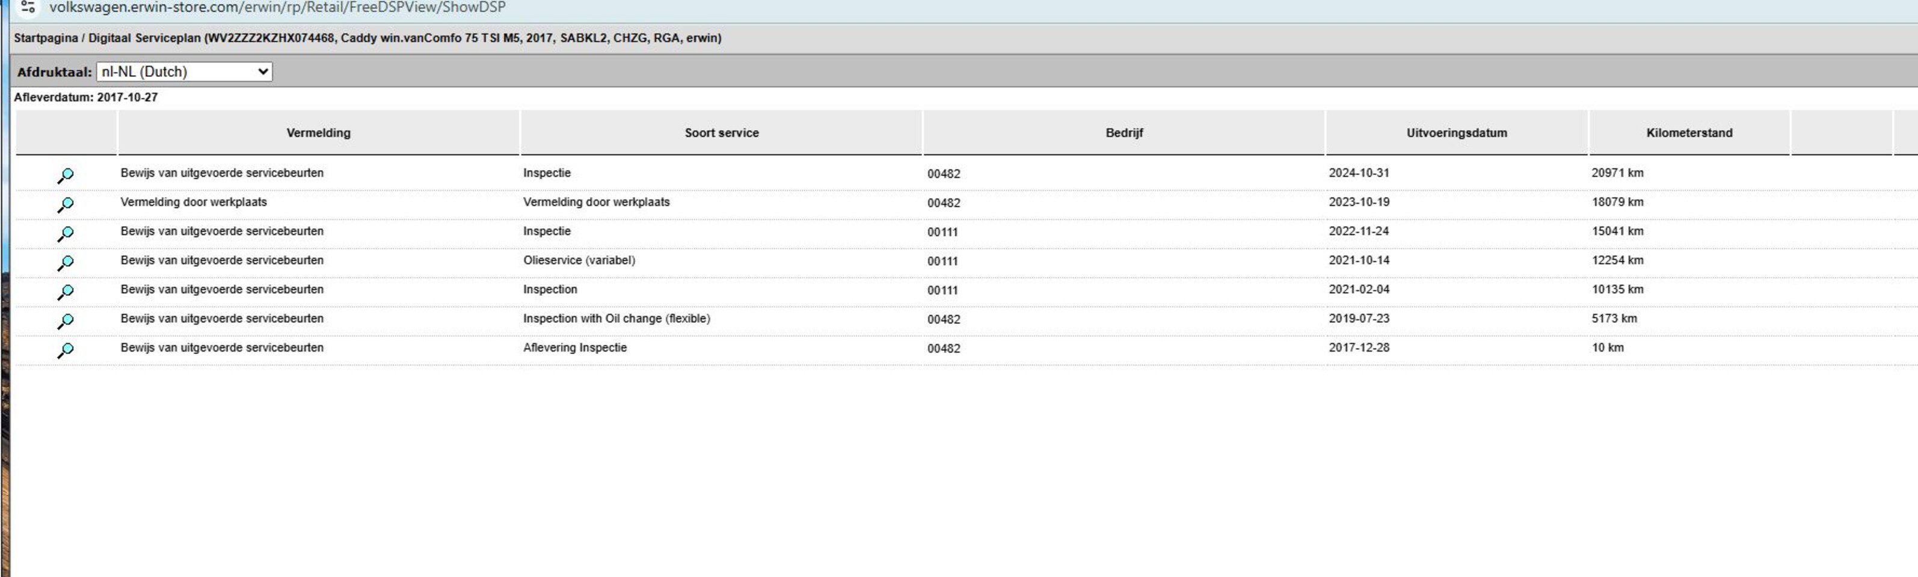
Task: Click the Uitvoeringsdatum column header
Action: (1455, 132)
